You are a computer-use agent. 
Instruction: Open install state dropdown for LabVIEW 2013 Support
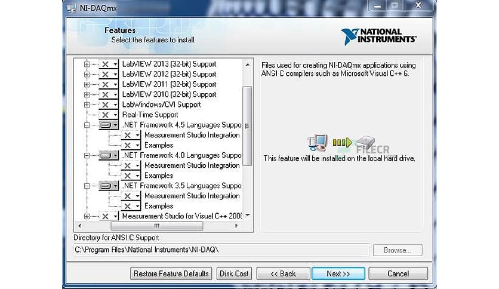(x=115, y=64)
